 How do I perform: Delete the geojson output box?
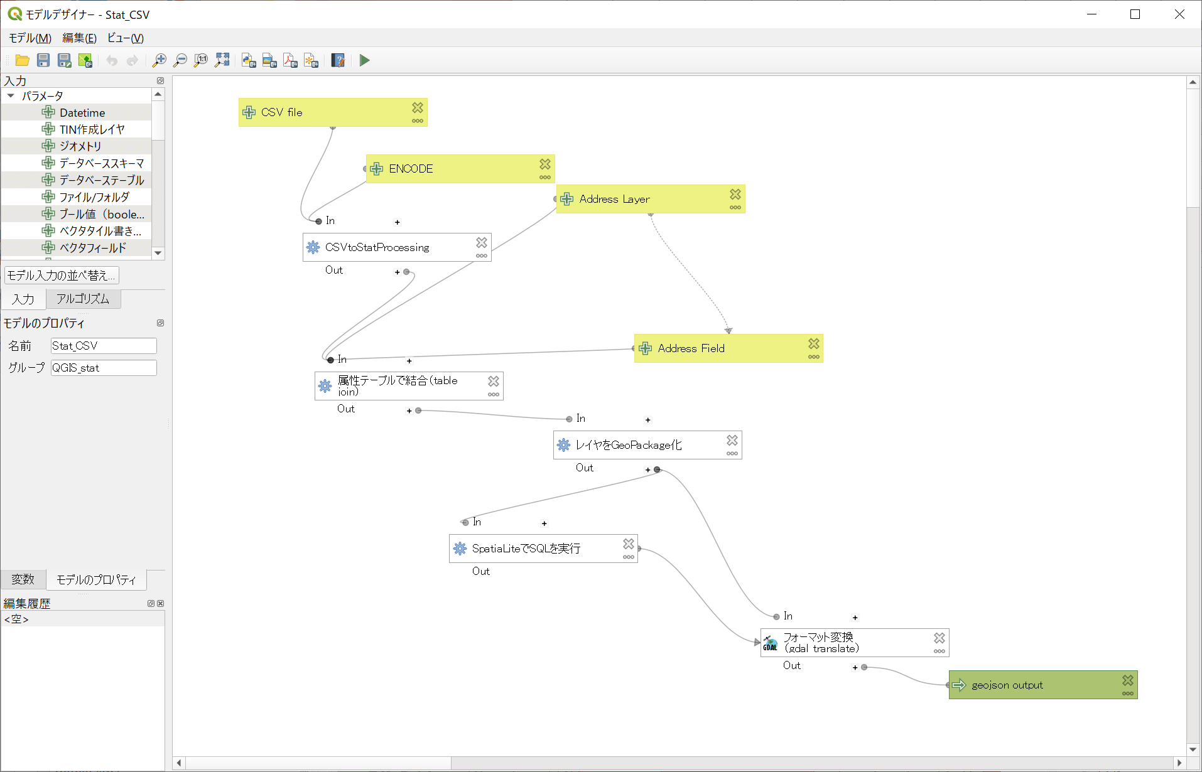pos(1128,680)
